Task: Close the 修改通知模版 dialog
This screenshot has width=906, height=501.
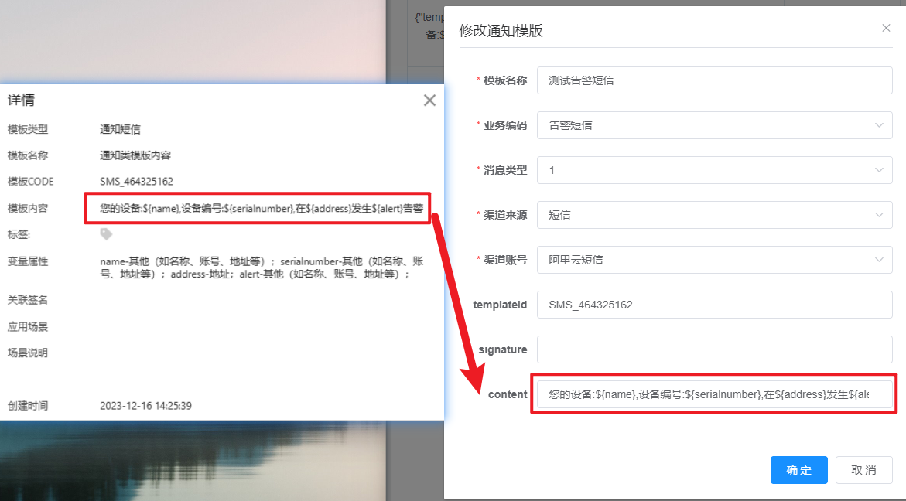Action: (x=886, y=28)
